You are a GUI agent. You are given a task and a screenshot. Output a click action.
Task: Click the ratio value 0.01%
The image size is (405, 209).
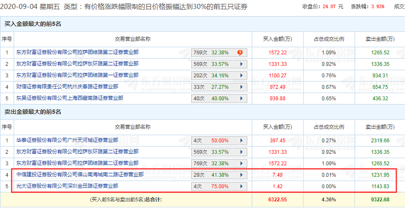(x=329, y=175)
